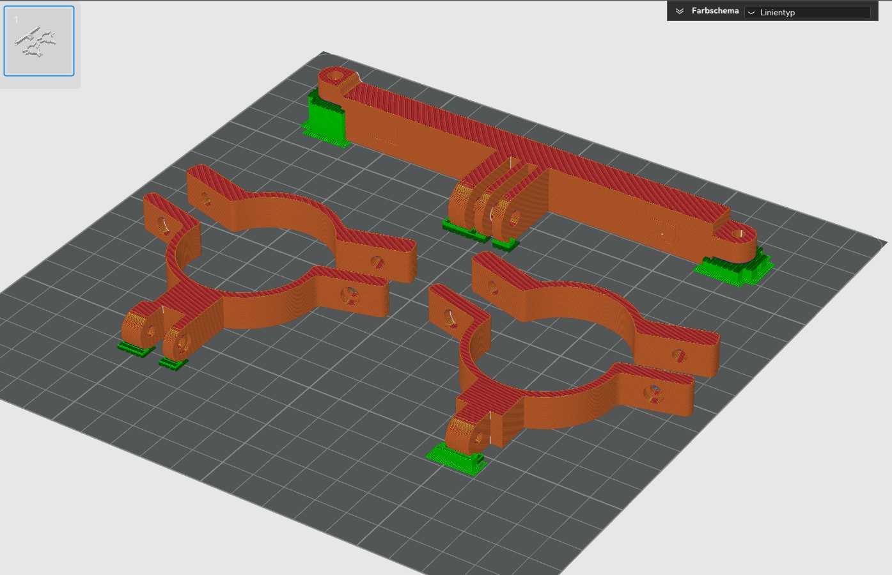Collapse the Farbschema panel with the double chevron
Viewport: 892px width, 575px height.
(x=679, y=12)
